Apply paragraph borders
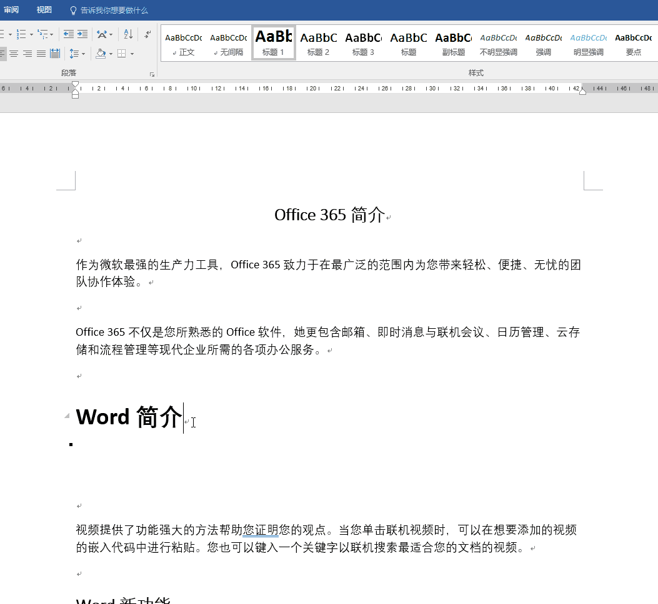 pos(122,54)
